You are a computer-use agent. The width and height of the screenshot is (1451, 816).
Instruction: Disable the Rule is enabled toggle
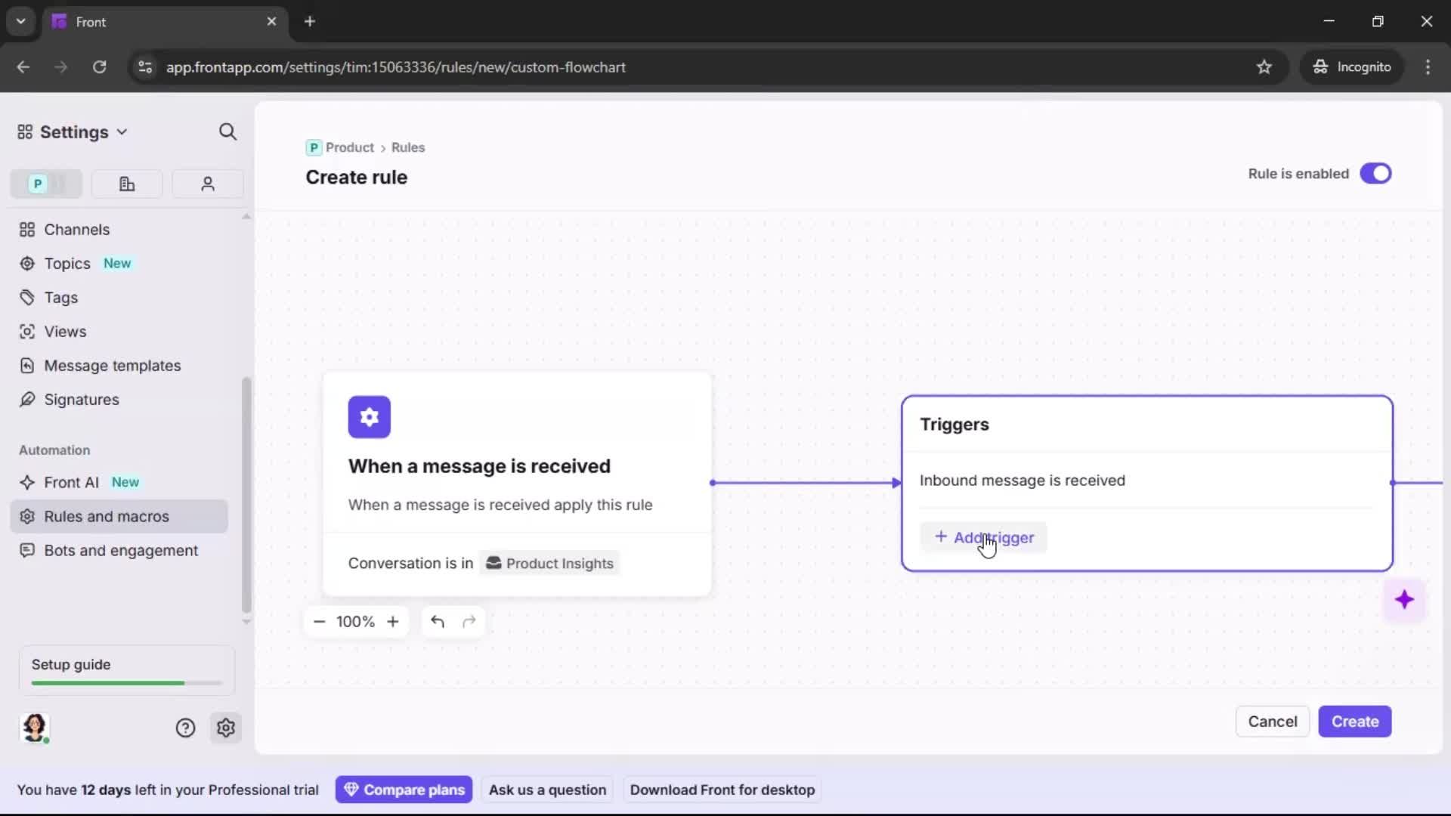pyautogui.click(x=1376, y=173)
